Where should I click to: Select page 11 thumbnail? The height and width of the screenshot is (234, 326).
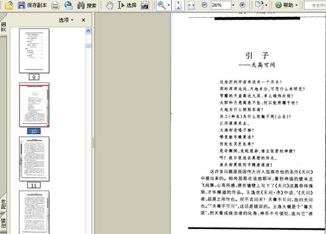[34, 159]
